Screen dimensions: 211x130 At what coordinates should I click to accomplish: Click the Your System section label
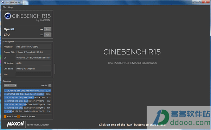[9, 42]
